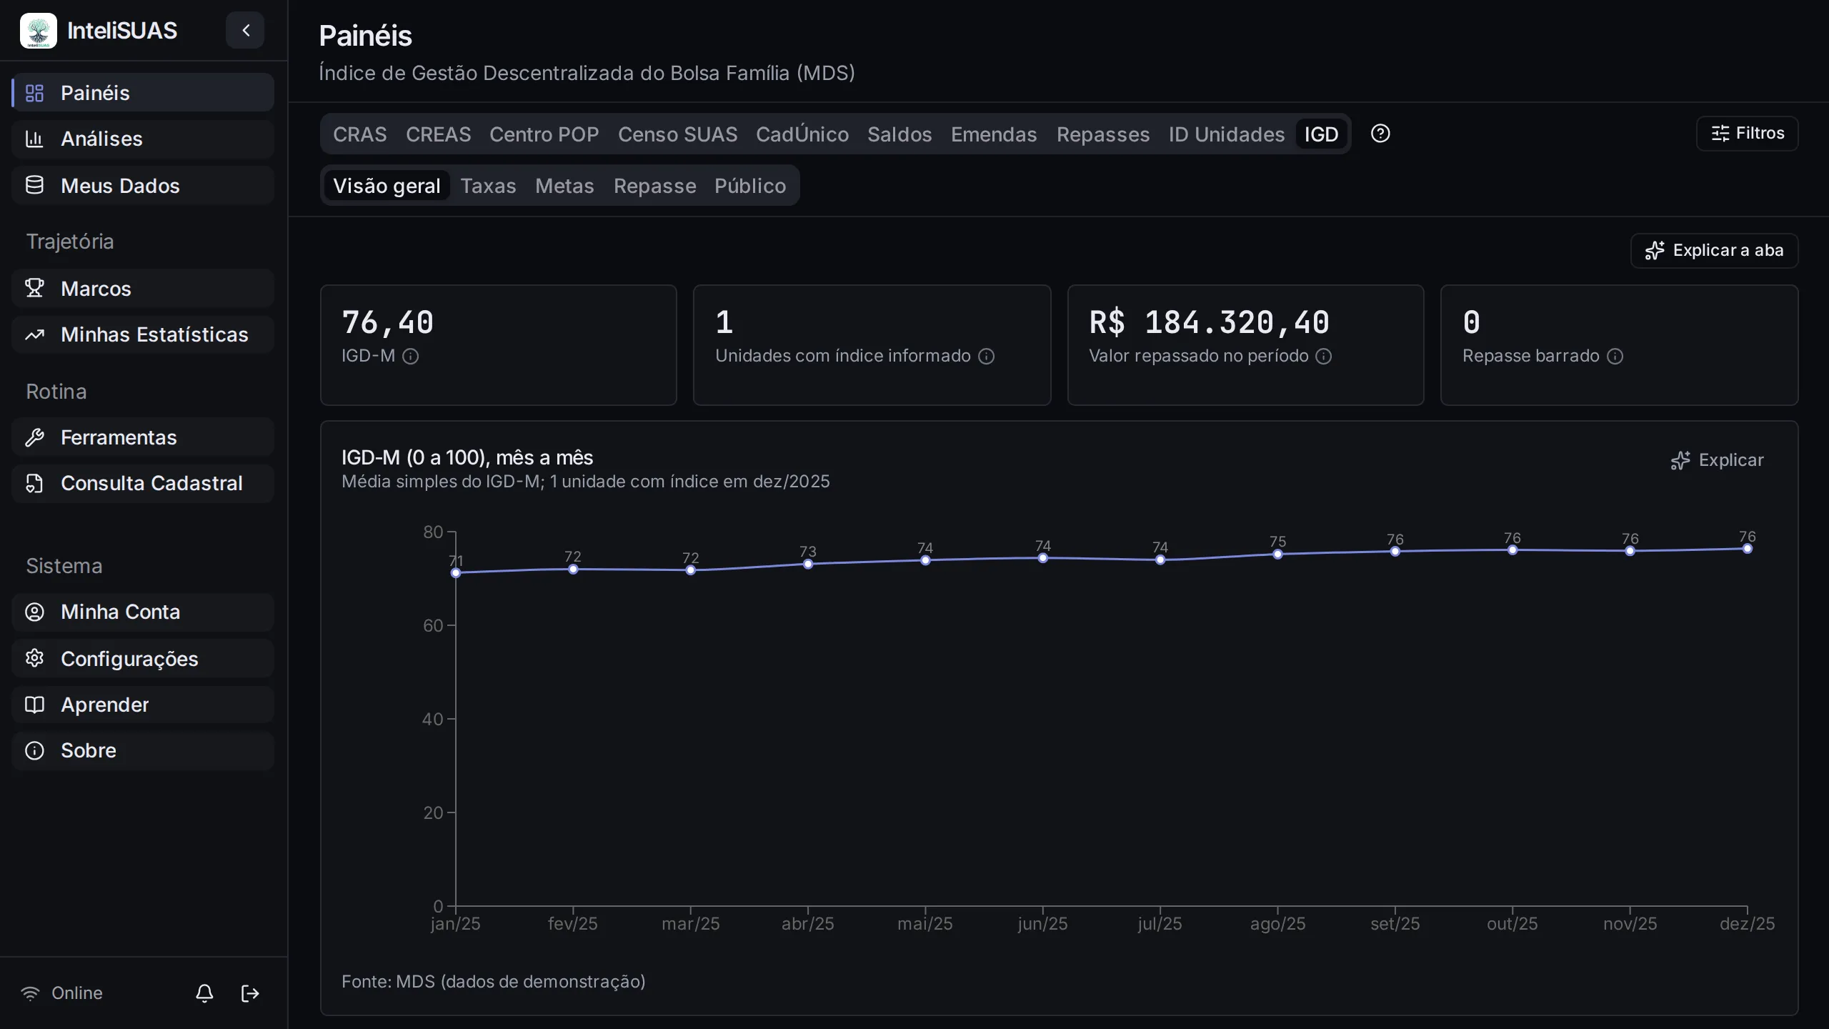Open Minha Conta page
Image resolution: width=1829 pixels, height=1029 pixels.
tap(143, 612)
